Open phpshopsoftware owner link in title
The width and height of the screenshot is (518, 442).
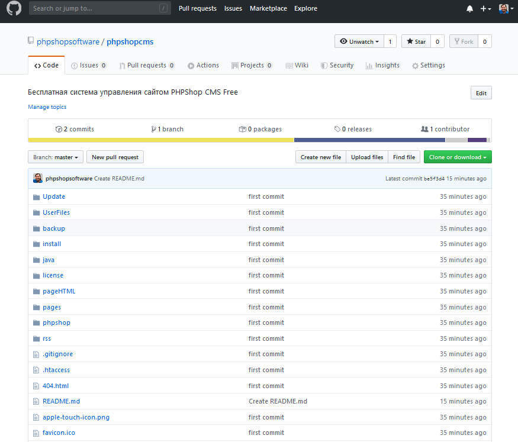coord(68,42)
